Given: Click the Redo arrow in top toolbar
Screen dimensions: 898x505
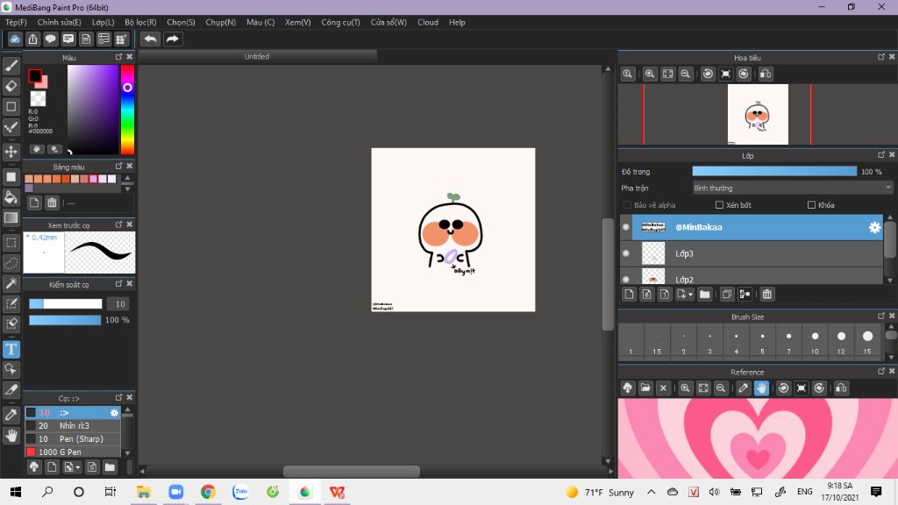Looking at the screenshot, I should click(x=173, y=39).
